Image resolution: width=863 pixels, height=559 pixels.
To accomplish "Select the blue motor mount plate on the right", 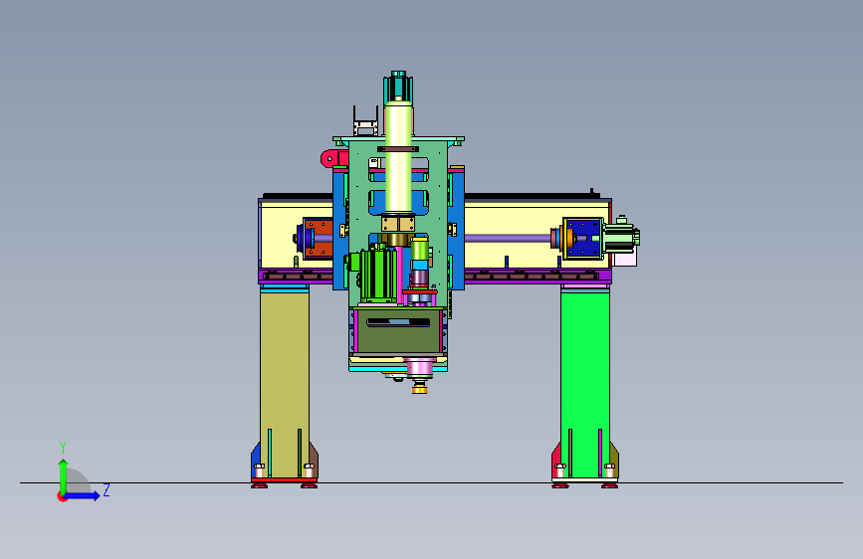I will [x=583, y=239].
